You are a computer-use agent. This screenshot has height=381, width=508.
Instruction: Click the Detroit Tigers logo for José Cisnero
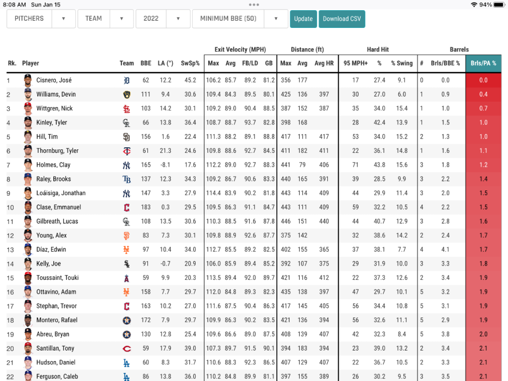[126, 80]
